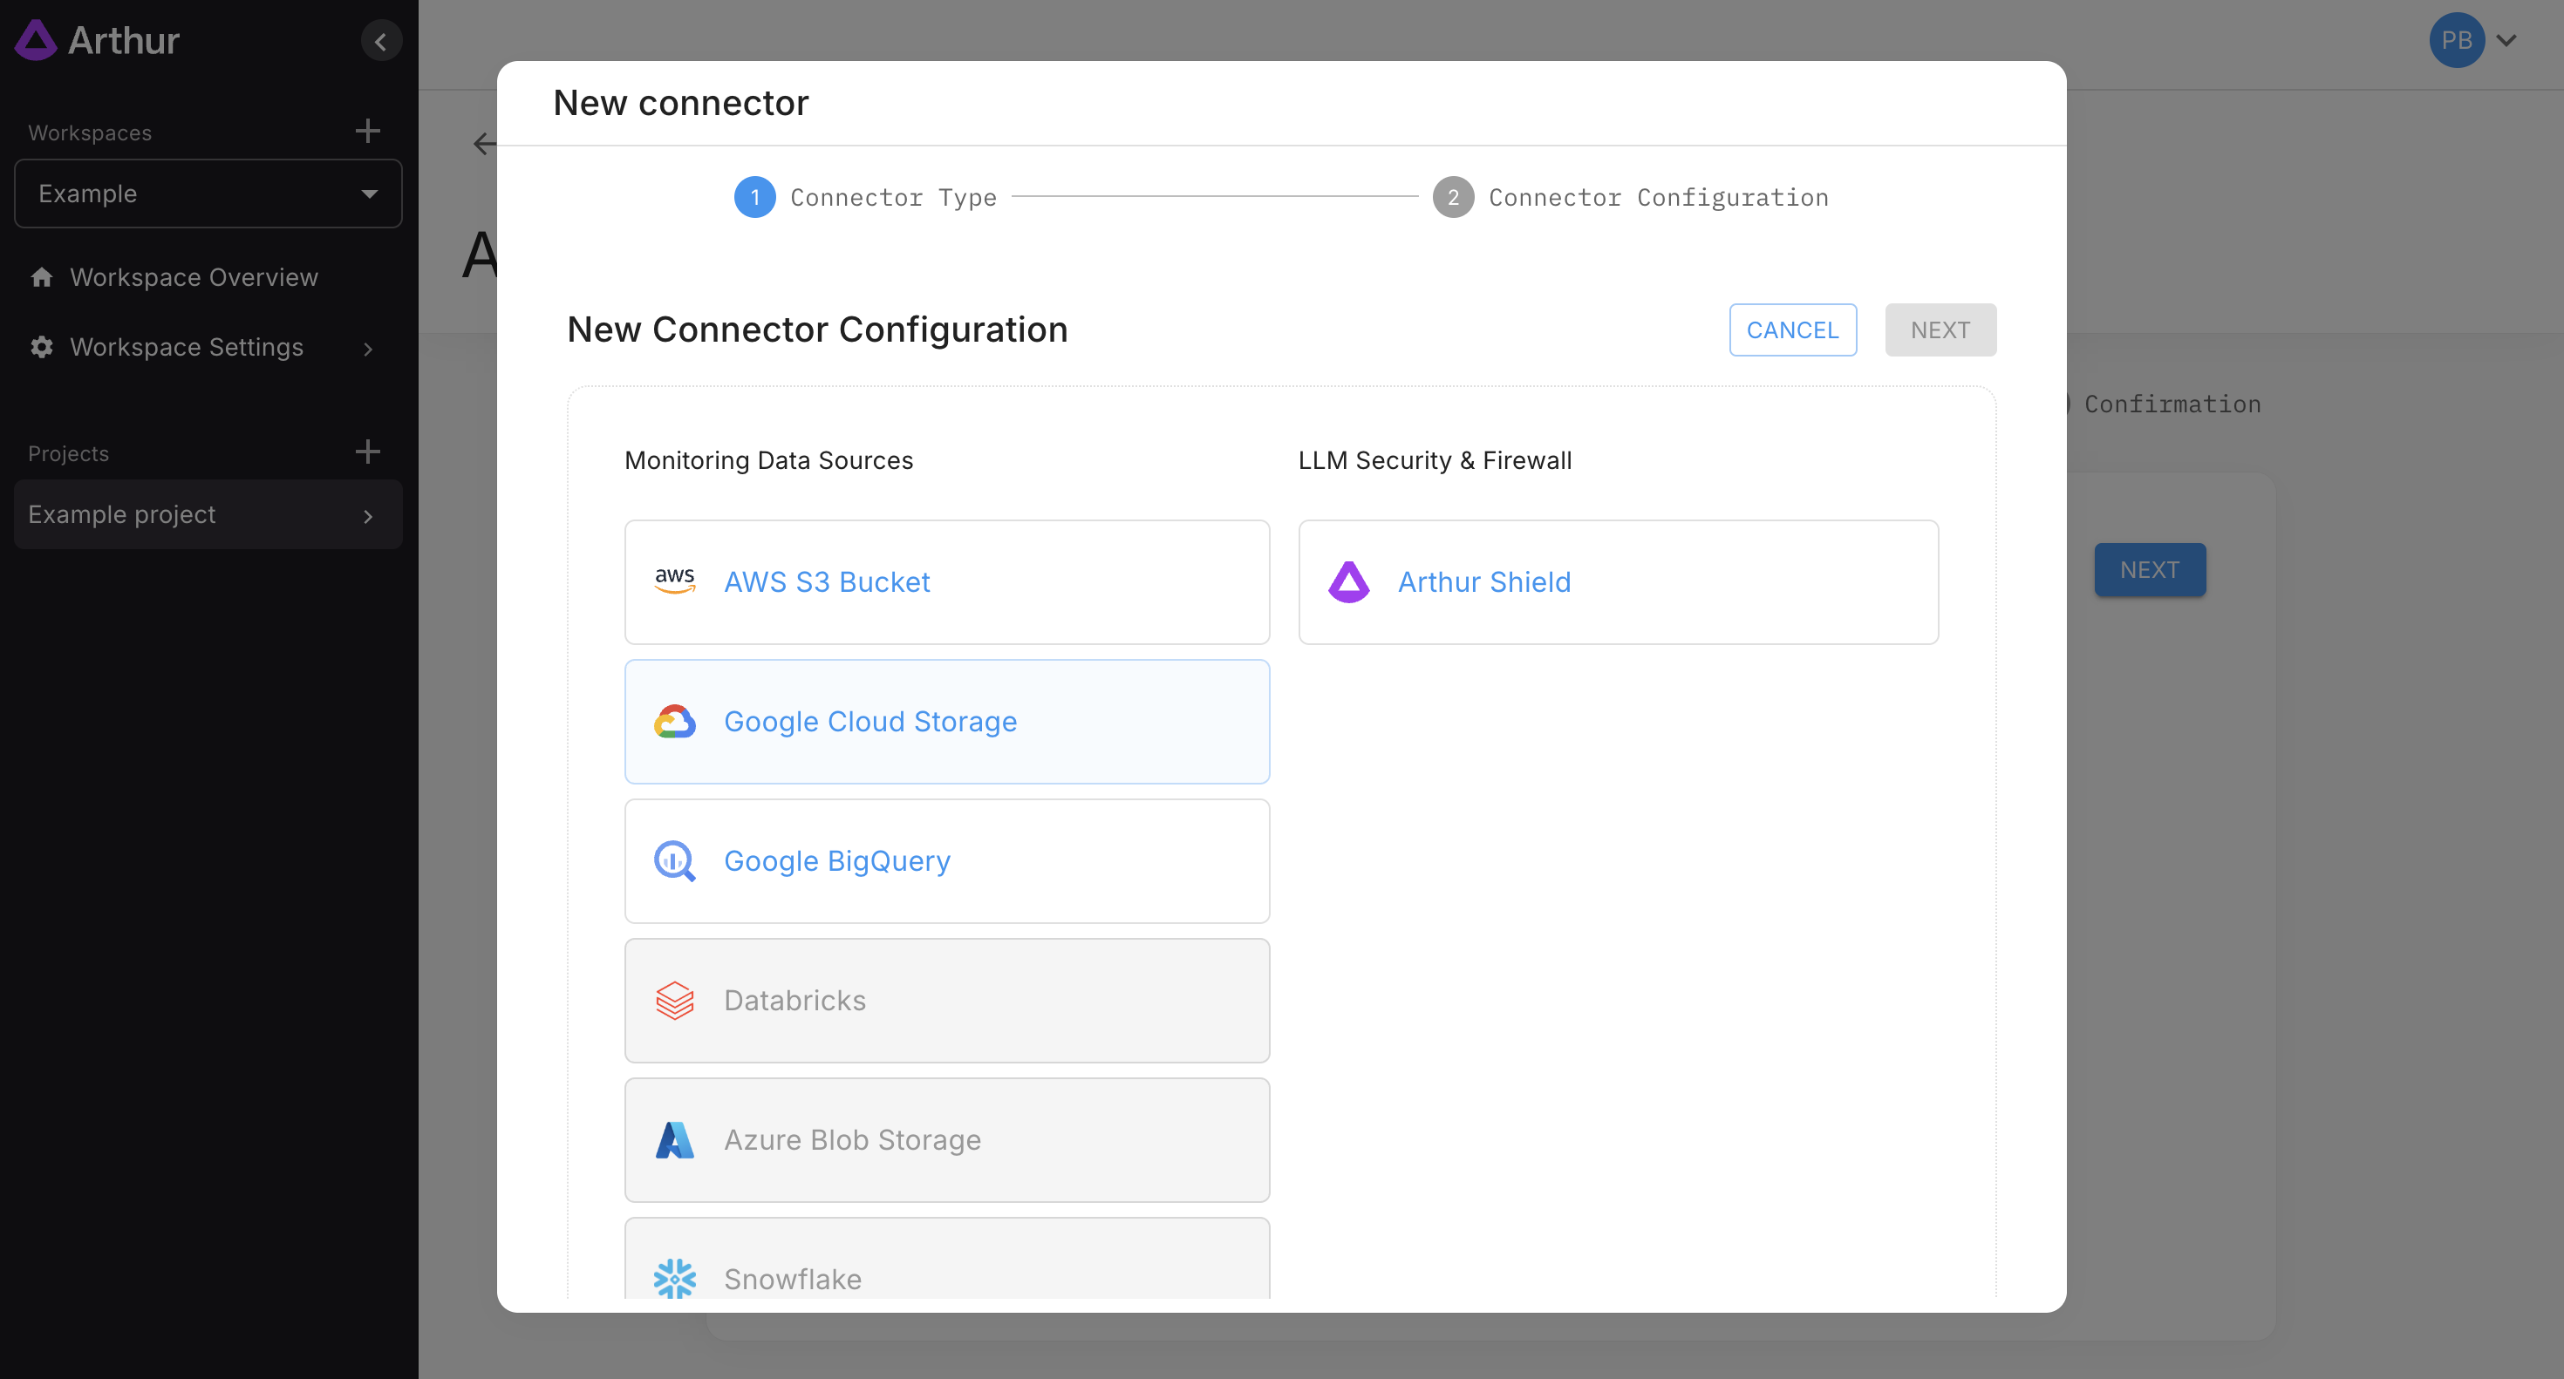Screen dimensions: 2564x1379
Task: Open the Example workspace dropdown
Action: 208,194
